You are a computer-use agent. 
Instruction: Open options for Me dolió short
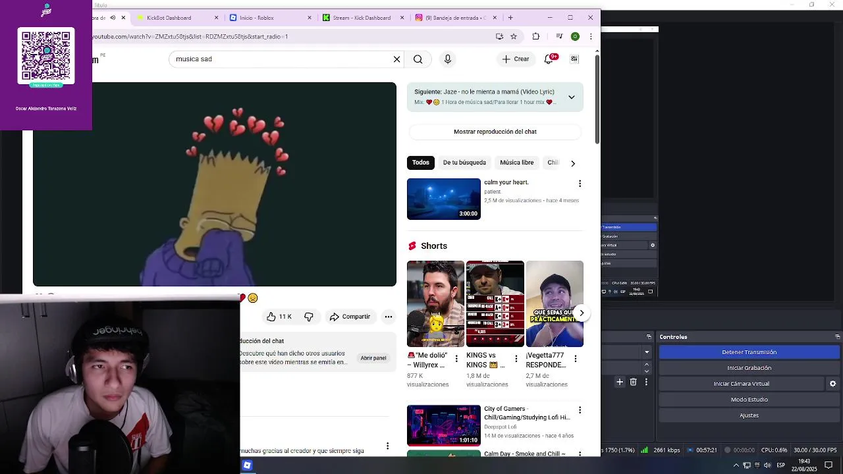click(456, 359)
